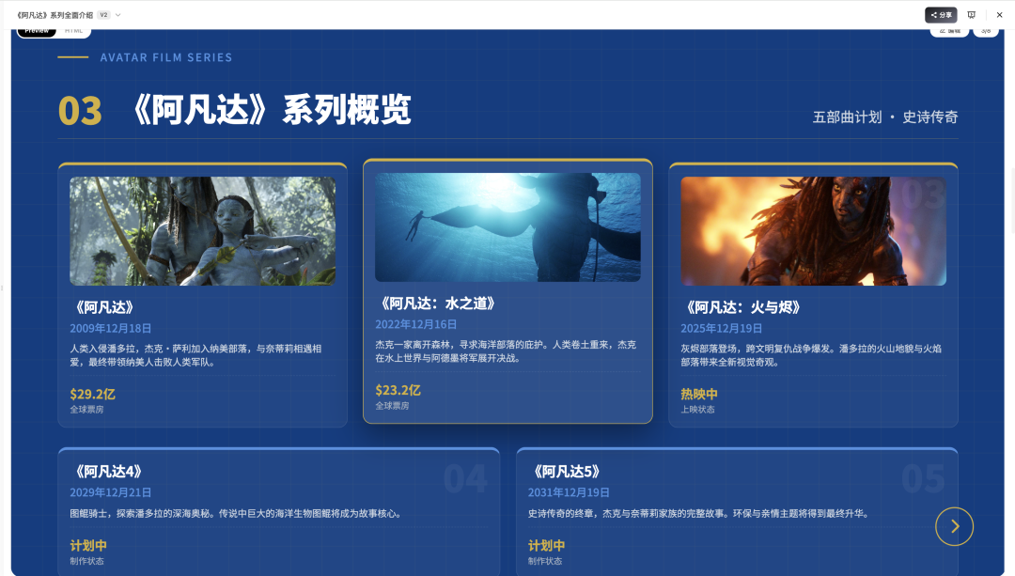1015x576 pixels.
Task: Open the first Avatar film poster image
Action: click(203, 231)
